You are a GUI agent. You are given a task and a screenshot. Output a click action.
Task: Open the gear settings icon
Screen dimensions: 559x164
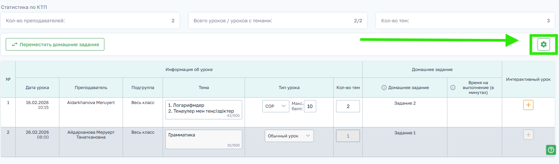(543, 44)
